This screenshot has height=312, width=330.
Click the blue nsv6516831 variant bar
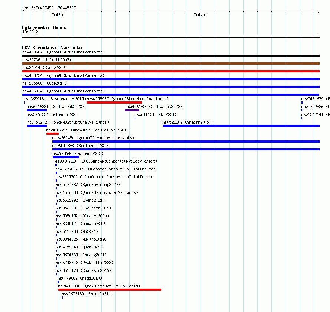click(x=37, y=110)
